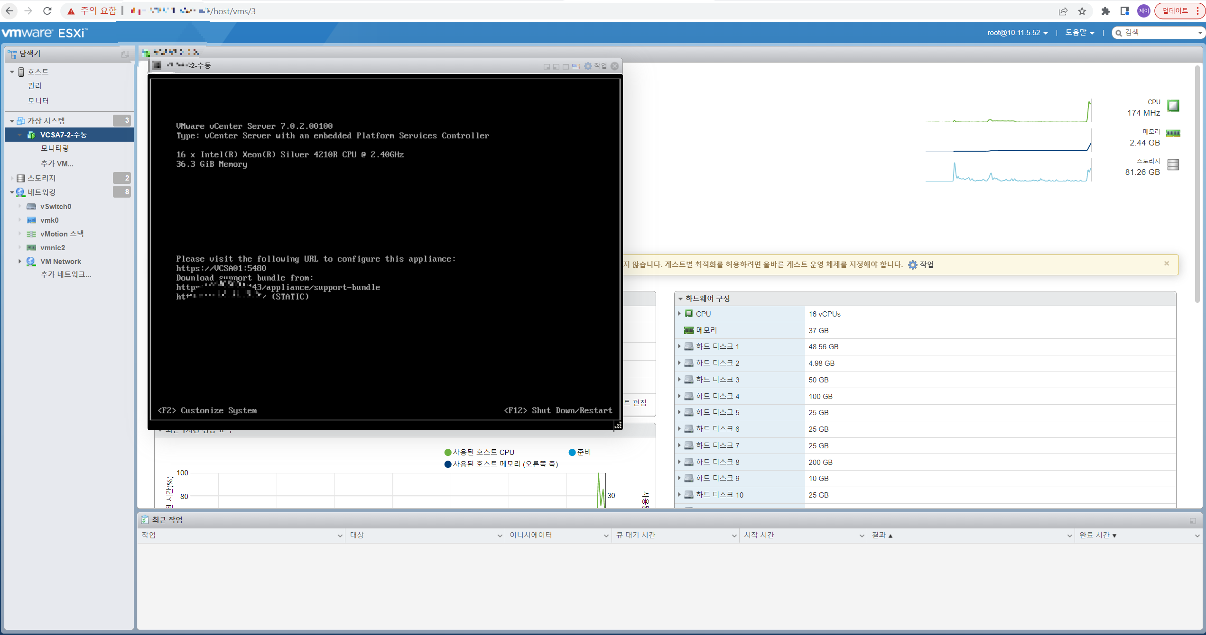
Task: Click 추가 네트워크... in navigator
Action: coord(66,274)
